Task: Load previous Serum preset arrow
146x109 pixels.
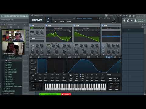Action: [x=100, y=18]
